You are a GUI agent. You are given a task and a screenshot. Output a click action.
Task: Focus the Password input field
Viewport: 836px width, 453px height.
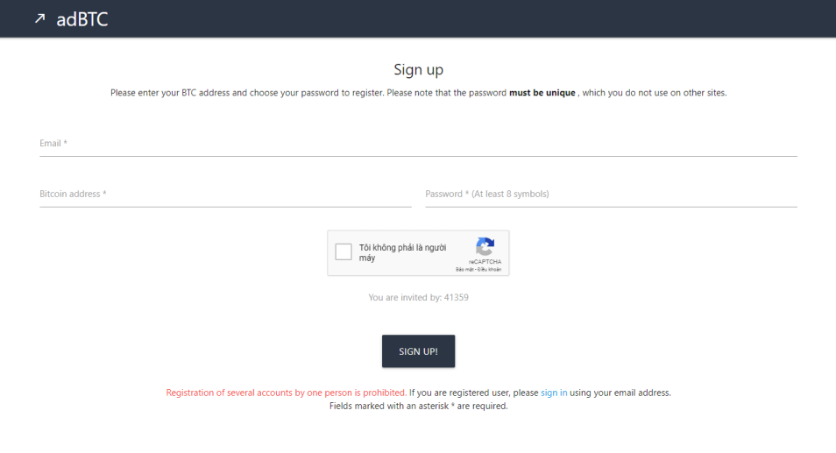click(612, 195)
